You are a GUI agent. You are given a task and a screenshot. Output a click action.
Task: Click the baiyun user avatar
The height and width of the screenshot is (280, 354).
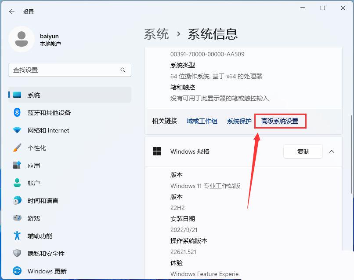[22, 39]
